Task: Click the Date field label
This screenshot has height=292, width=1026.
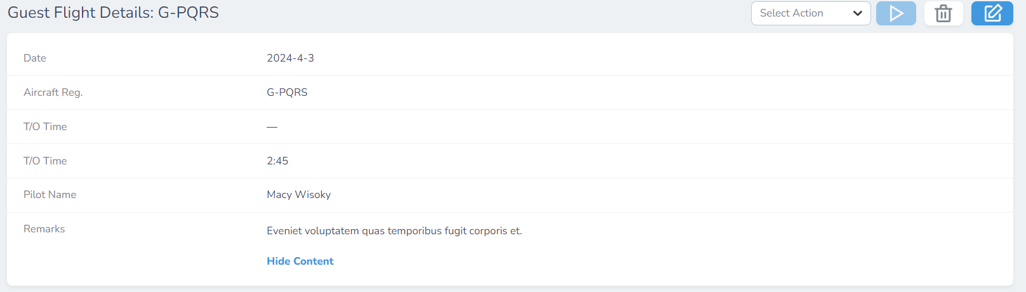Action: [x=35, y=58]
